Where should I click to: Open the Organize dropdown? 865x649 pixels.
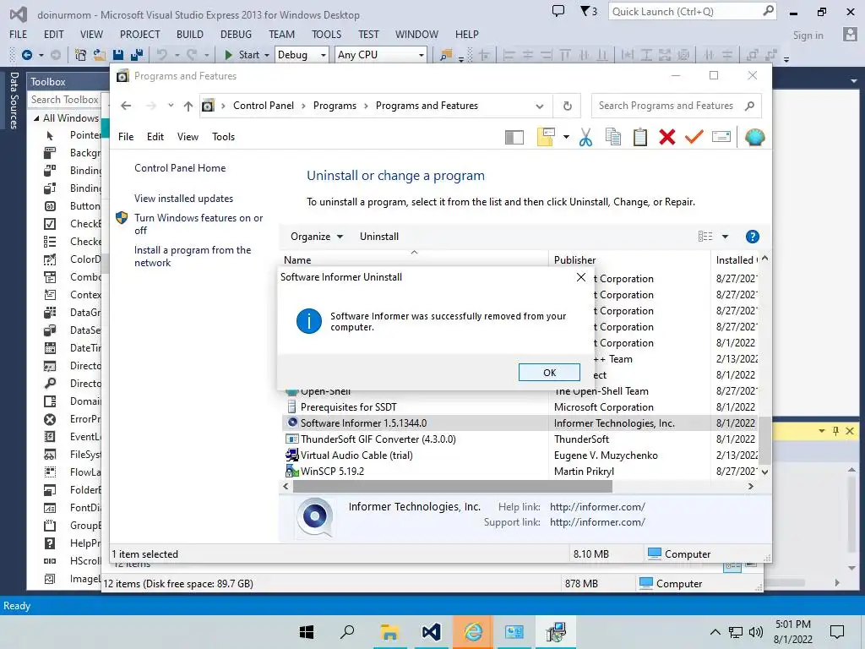(317, 237)
